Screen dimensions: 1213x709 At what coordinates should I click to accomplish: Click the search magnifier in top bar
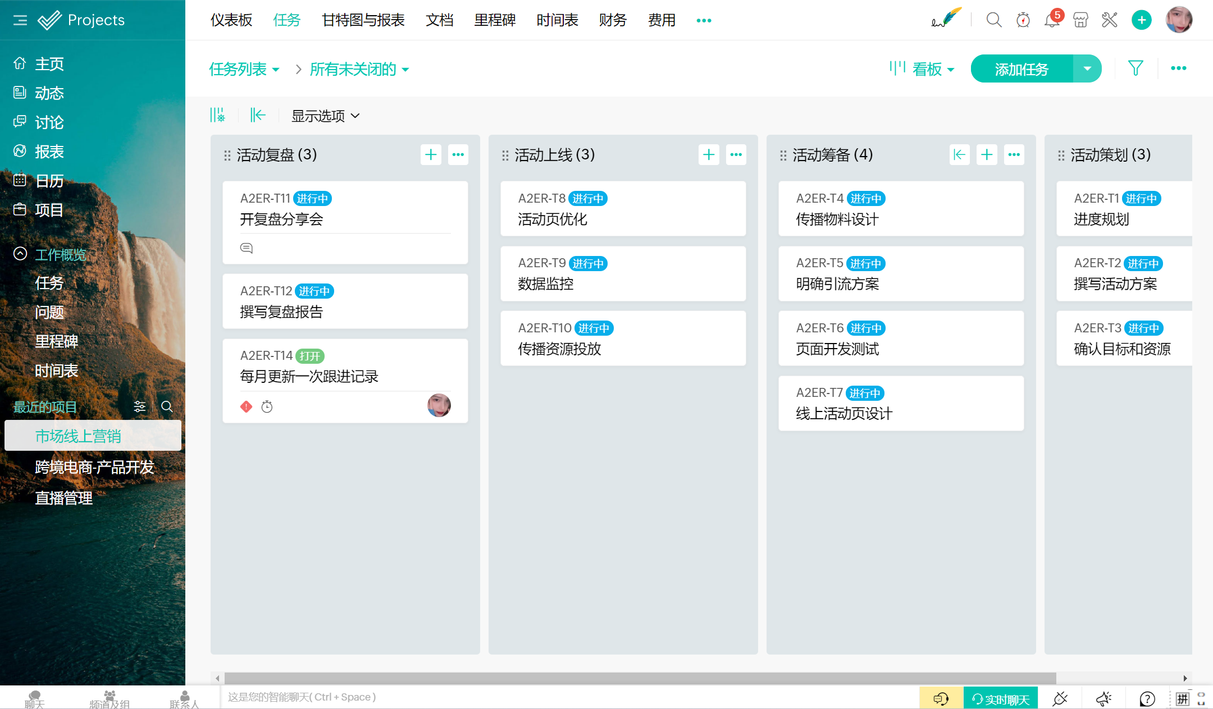[994, 21]
